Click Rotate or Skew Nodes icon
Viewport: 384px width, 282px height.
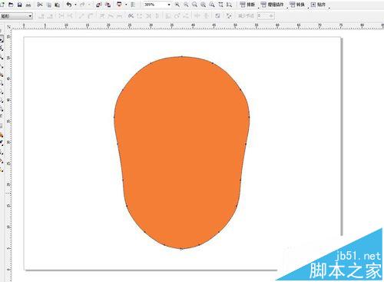point(177,16)
